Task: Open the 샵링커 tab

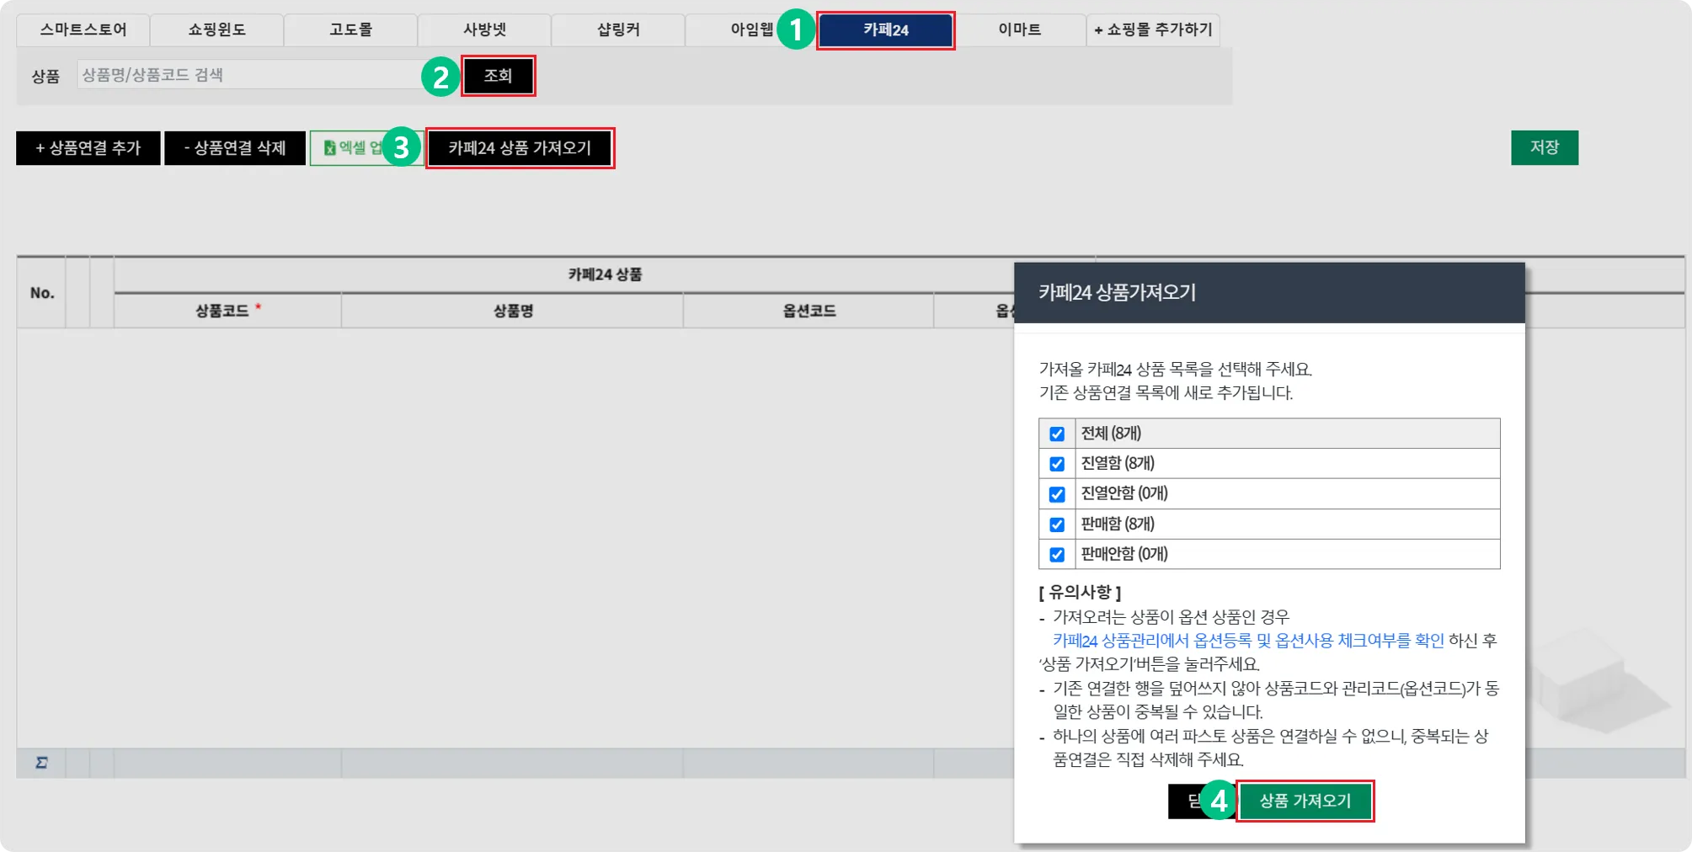Action: [x=618, y=29]
